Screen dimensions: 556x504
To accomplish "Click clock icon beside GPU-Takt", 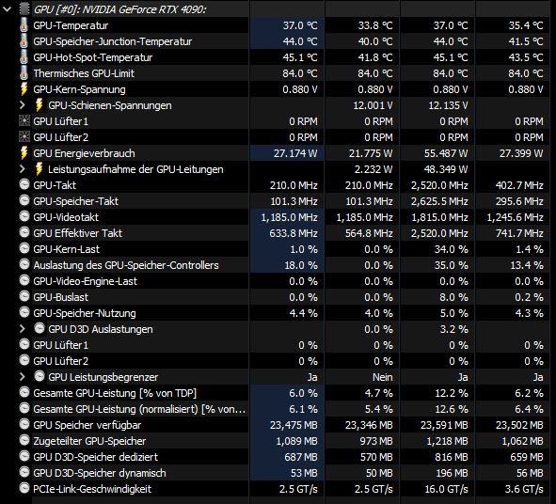I will [24, 184].
